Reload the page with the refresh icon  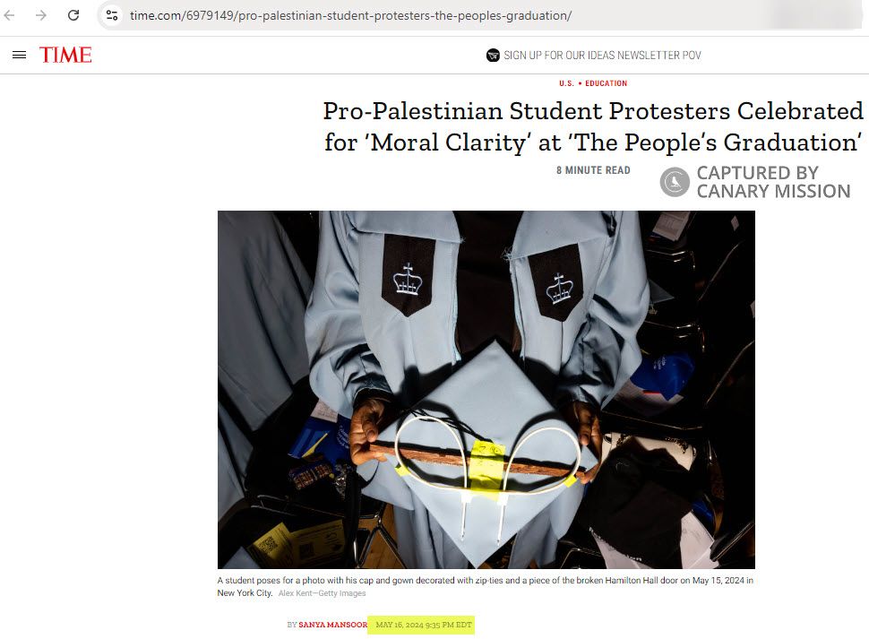(x=73, y=15)
